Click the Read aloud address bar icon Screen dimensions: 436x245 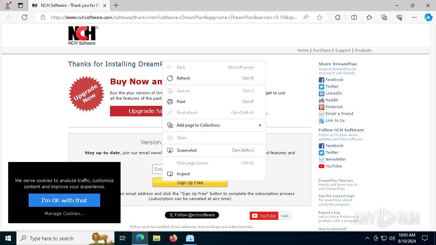[x=306, y=17]
